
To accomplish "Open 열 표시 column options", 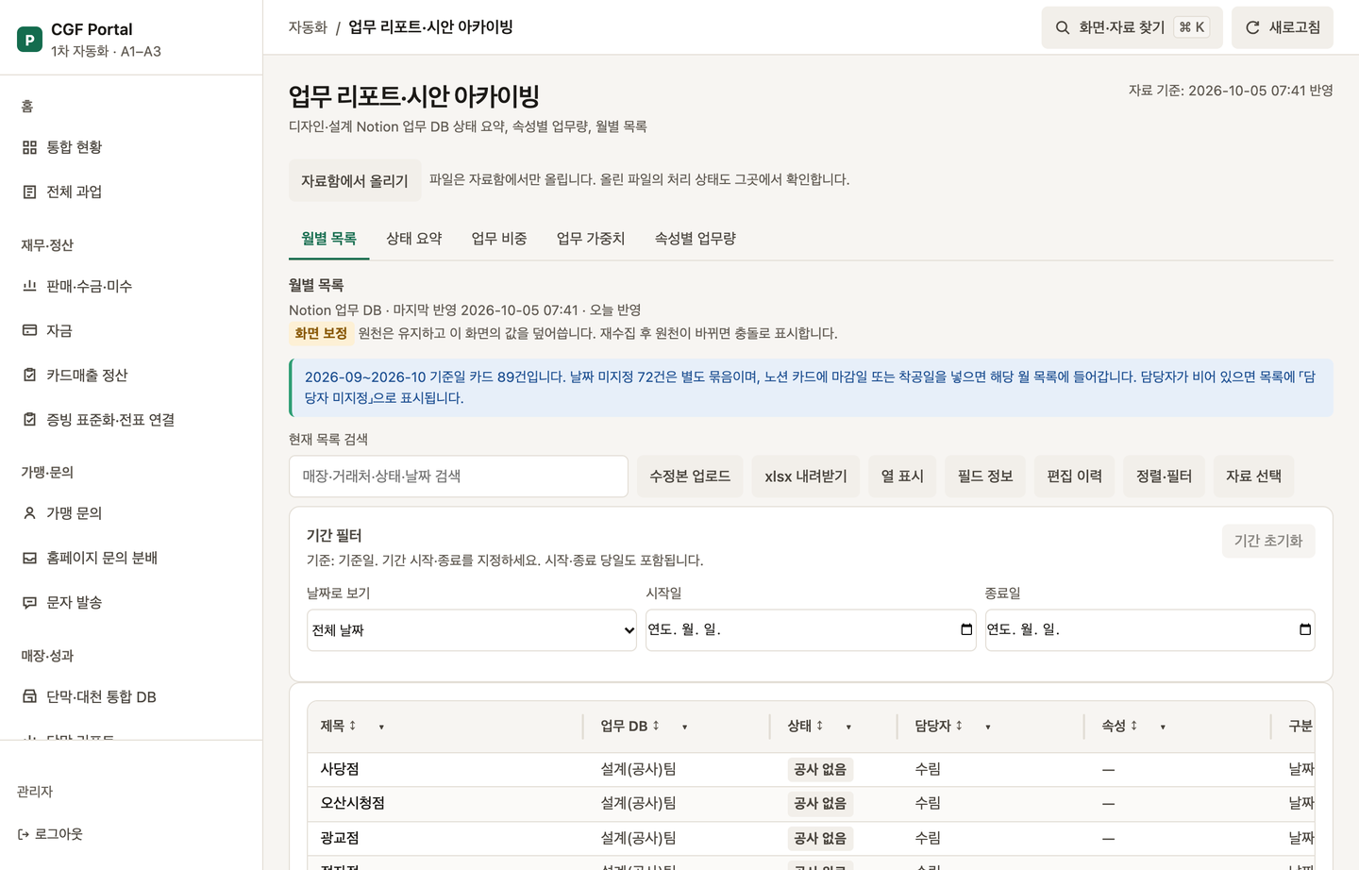I will click(x=902, y=477).
